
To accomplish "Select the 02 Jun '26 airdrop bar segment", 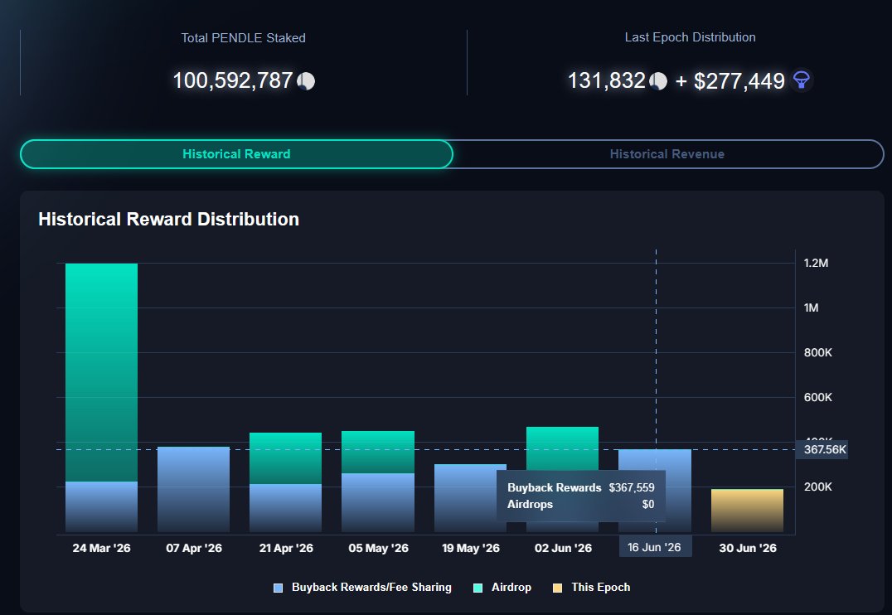I will tap(562, 448).
